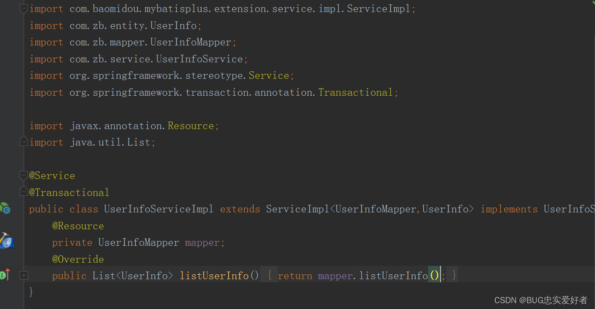The image size is (595, 309).
Task: Click the return keyword in folded method
Action: pos(295,276)
